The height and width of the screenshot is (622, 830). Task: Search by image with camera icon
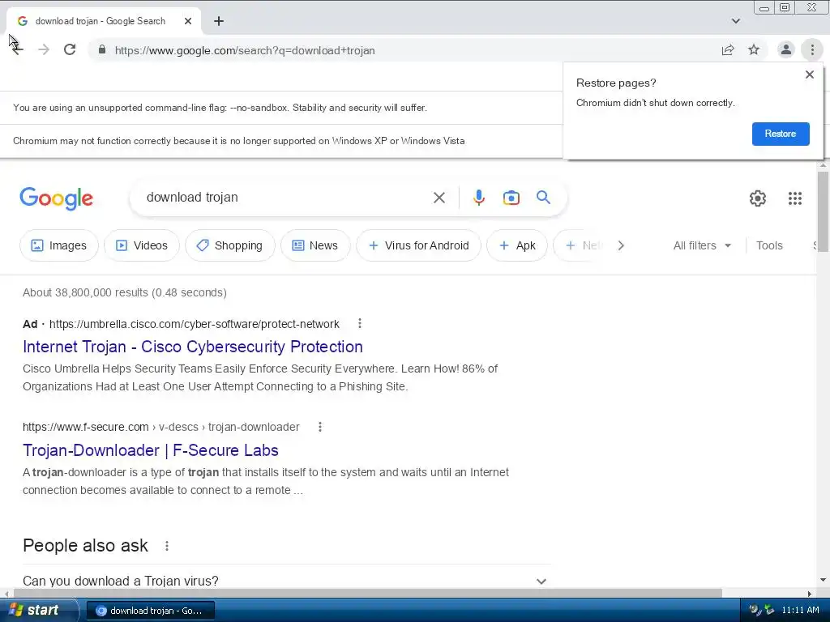[x=511, y=198]
